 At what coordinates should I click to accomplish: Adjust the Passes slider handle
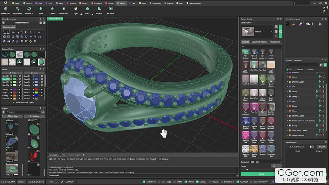click(x=247, y=169)
